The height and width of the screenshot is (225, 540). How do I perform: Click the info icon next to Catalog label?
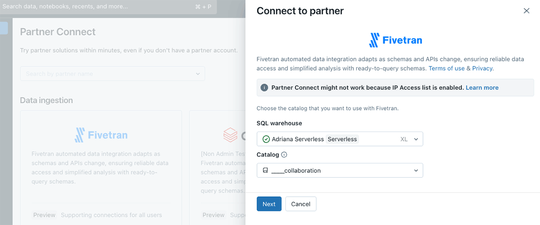click(x=284, y=155)
